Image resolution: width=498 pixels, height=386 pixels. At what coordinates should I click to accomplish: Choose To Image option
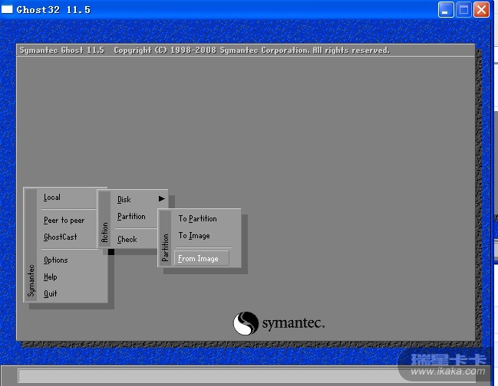[194, 235]
